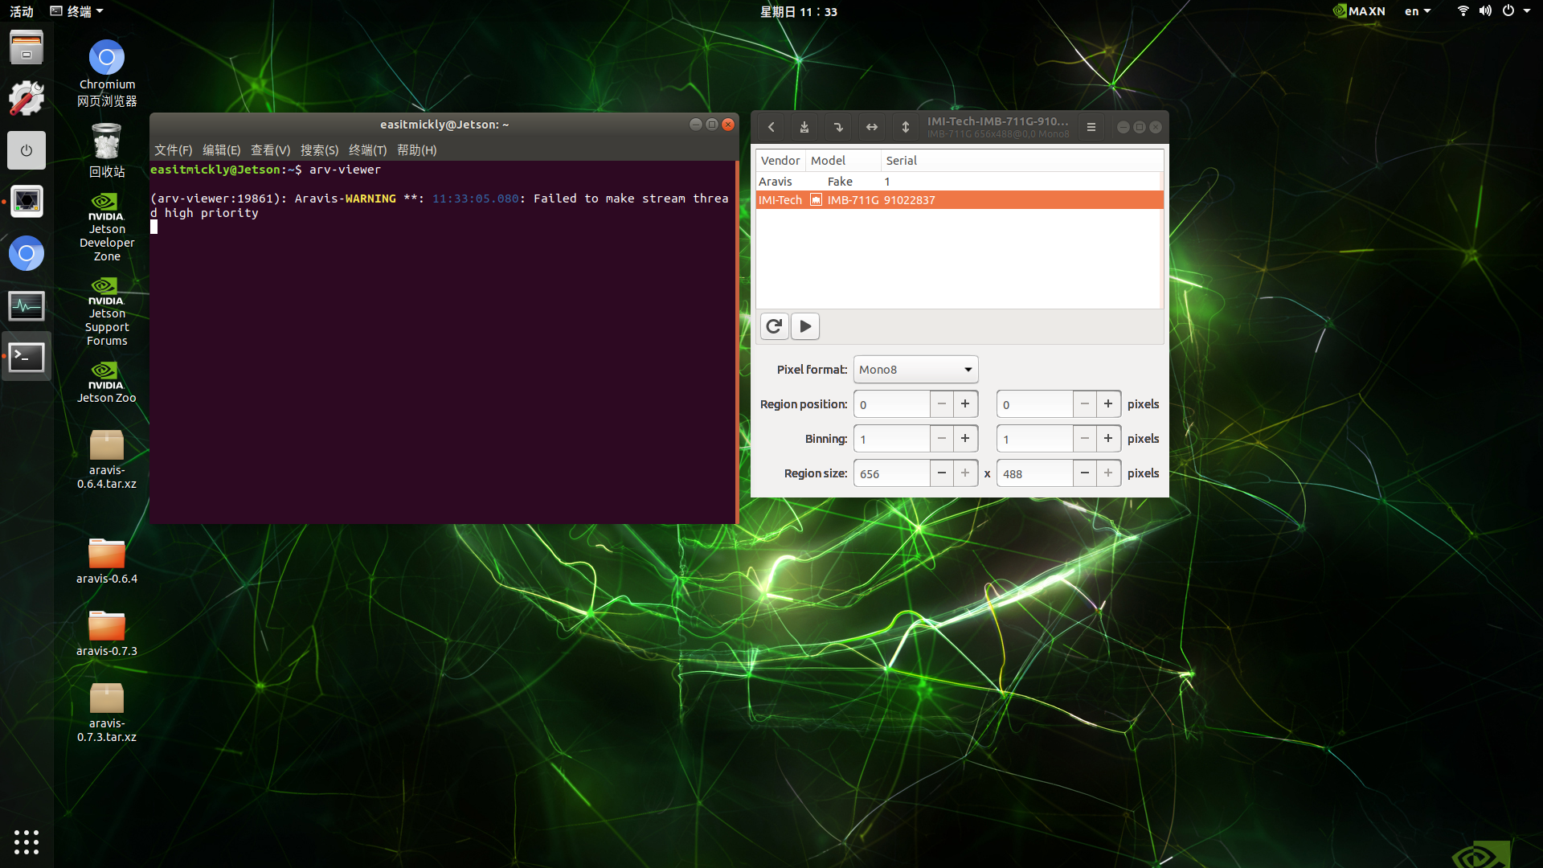Viewport: 1543px width, 868px height.
Task: Open System Monitor from dock
Action: coord(27,306)
